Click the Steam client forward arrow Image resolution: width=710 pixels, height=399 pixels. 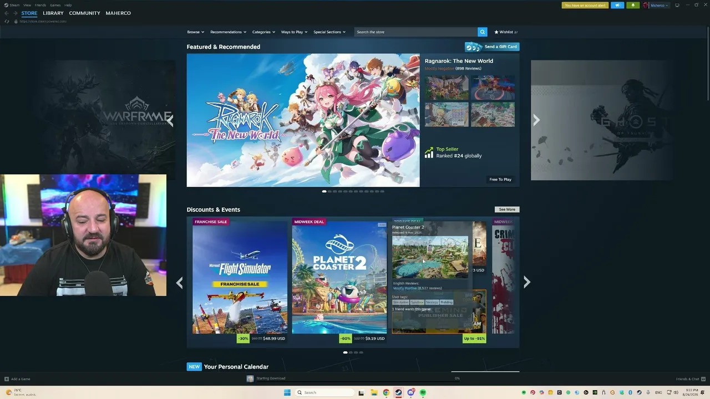point(15,13)
